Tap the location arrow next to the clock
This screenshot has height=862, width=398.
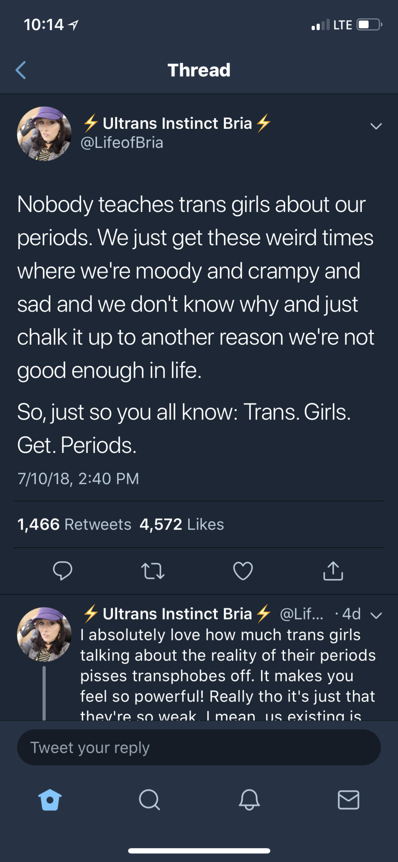(x=74, y=25)
